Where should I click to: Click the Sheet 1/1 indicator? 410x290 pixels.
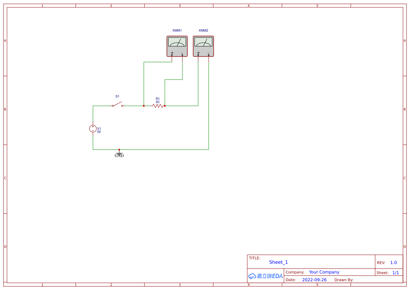396,272
